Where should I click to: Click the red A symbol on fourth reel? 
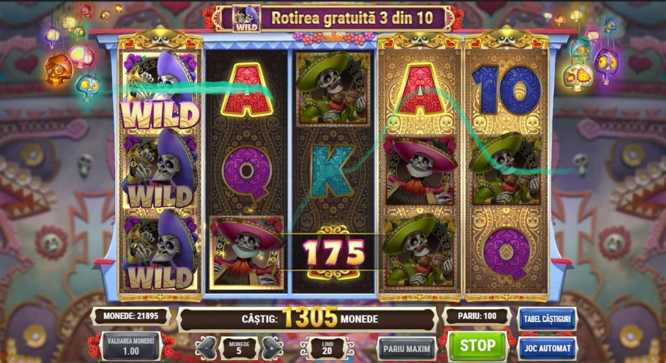coord(420,89)
